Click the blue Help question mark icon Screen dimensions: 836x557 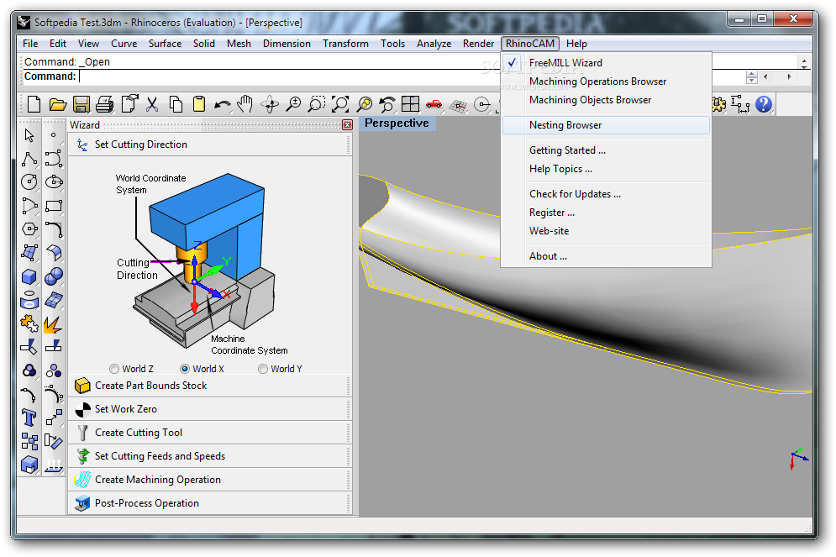(x=764, y=104)
